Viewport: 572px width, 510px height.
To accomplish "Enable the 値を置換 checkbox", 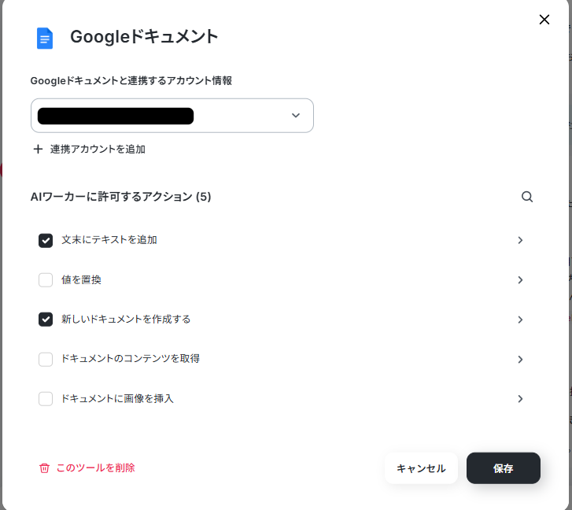I will (46, 279).
